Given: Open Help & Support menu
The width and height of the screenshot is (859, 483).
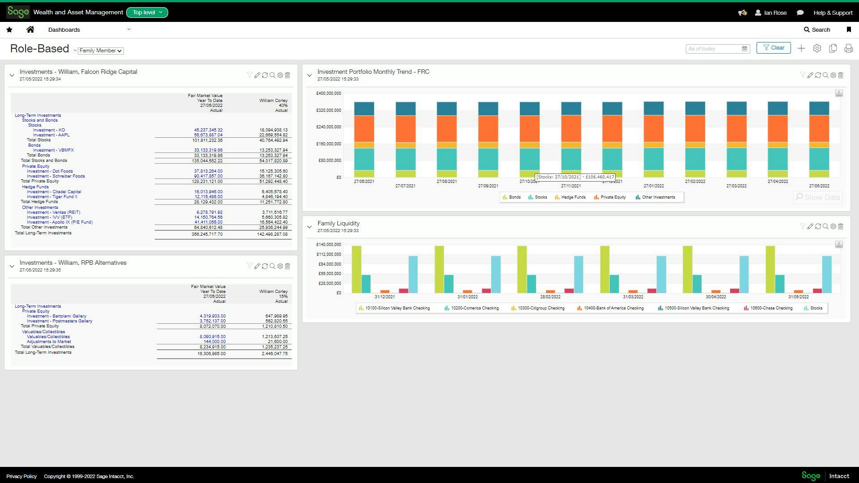Looking at the screenshot, I should [833, 13].
